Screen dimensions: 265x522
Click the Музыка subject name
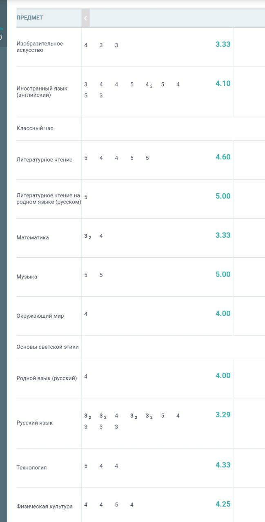(27, 276)
